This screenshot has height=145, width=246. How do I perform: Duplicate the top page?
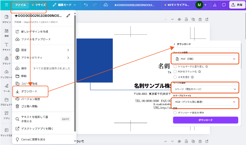click(x=193, y=19)
